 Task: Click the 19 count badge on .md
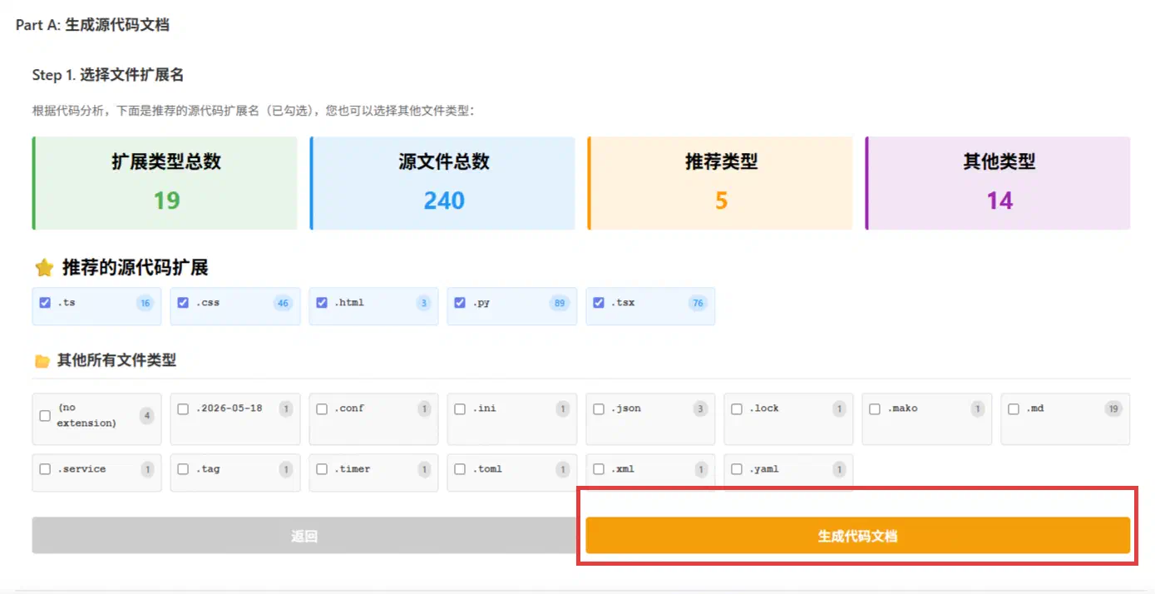coord(1113,408)
